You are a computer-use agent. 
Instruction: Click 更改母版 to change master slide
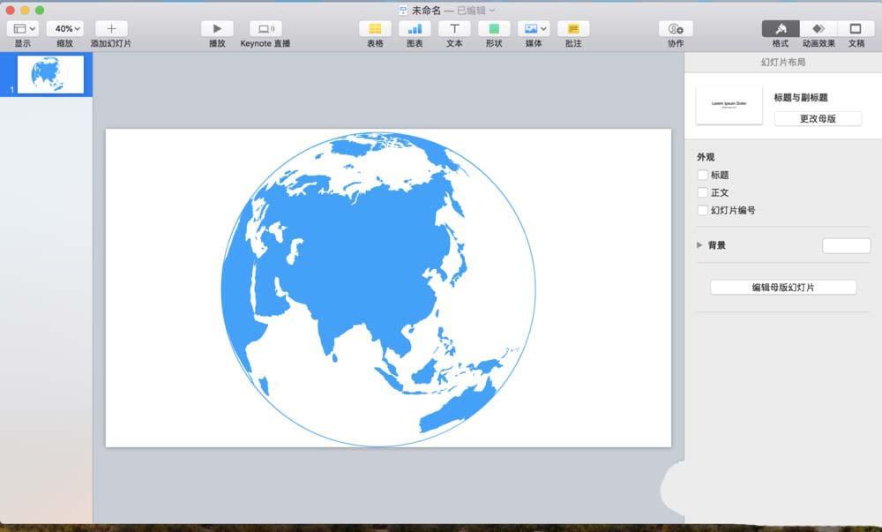point(818,118)
